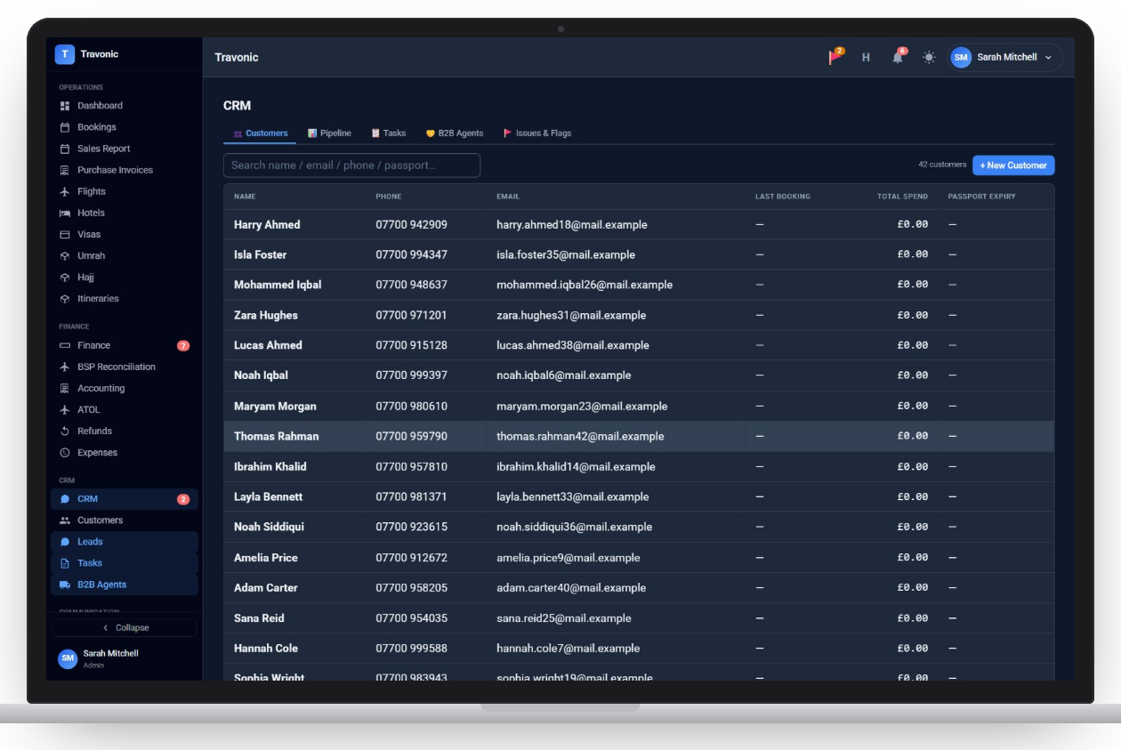Click email amelia.price9@mail.example
The height and width of the screenshot is (750, 1121).
point(568,558)
